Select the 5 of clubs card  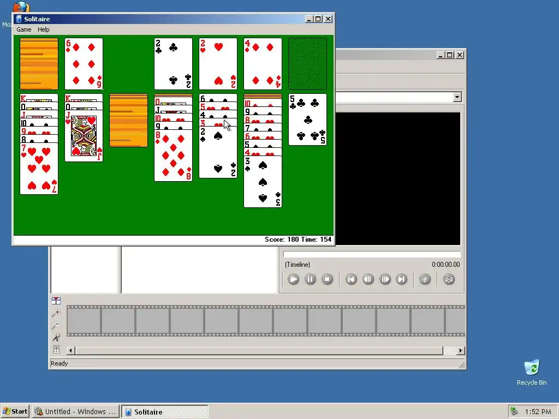coord(307,119)
